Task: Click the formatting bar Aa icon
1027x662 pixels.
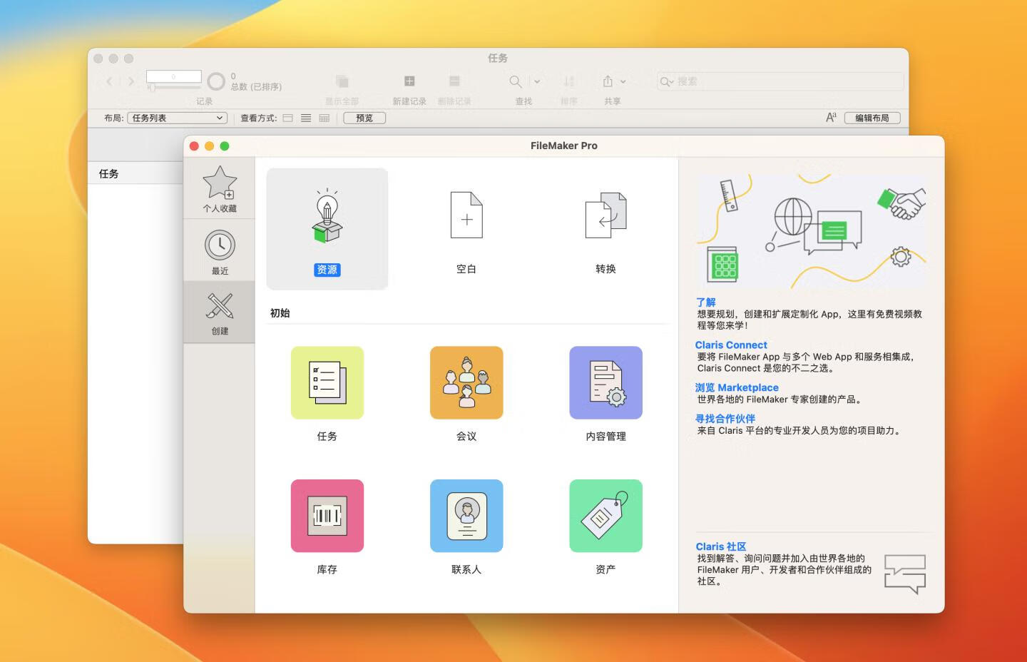Action: 831,118
